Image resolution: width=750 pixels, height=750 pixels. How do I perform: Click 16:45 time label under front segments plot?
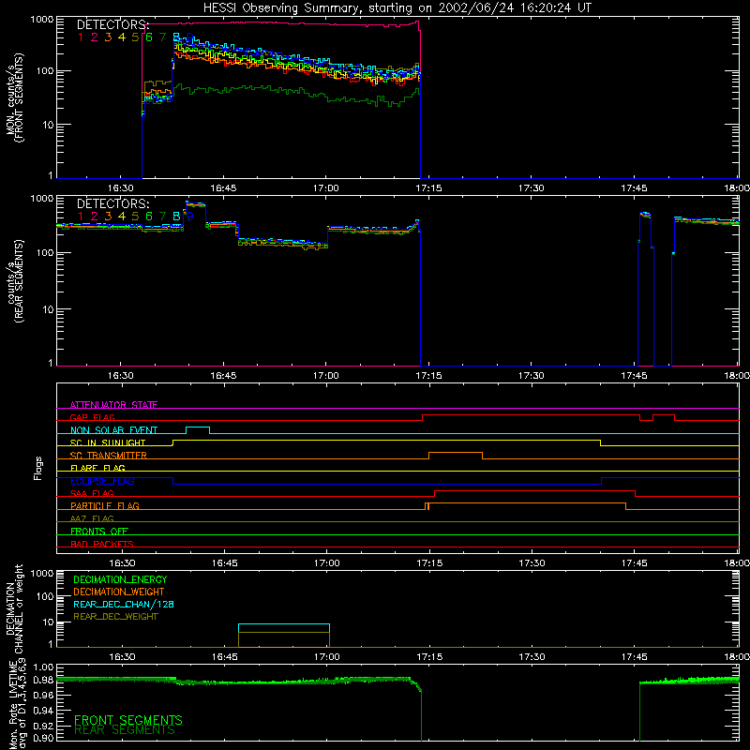pos(223,188)
